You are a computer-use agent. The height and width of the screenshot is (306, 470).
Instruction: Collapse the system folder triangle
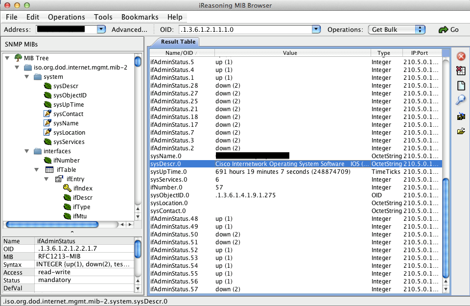pyautogui.click(x=26, y=77)
